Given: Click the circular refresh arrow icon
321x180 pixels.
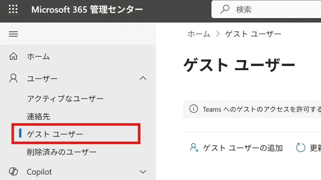Looking at the screenshot, I should tap(301, 148).
